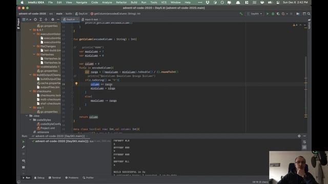The width and height of the screenshot is (328, 184).
Task: Select last-build.bin in project tree
Action: 51,51
